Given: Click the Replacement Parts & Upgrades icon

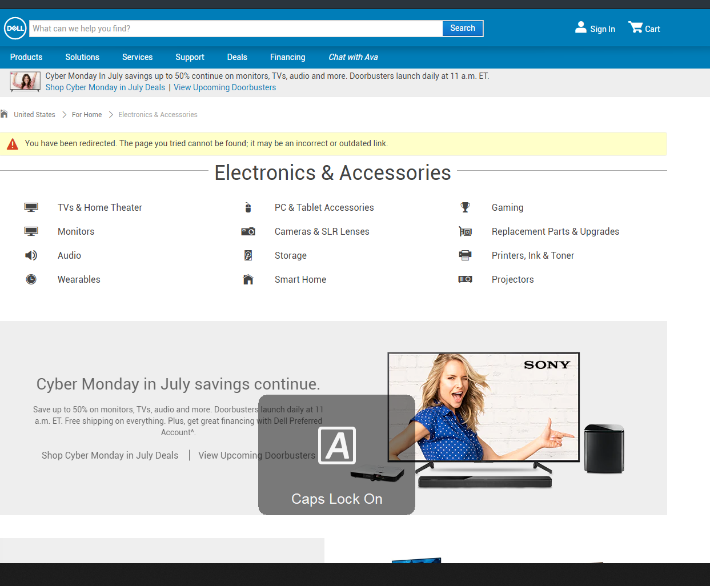Looking at the screenshot, I should coord(465,231).
